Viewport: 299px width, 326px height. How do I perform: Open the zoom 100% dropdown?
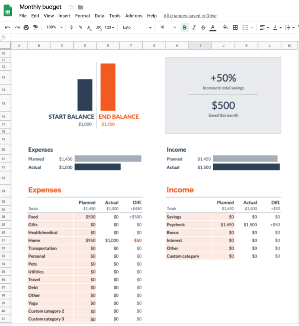[55, 27]
